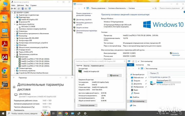
Task: Open Вид menu in Device Manager
Action: click(27, 5)
